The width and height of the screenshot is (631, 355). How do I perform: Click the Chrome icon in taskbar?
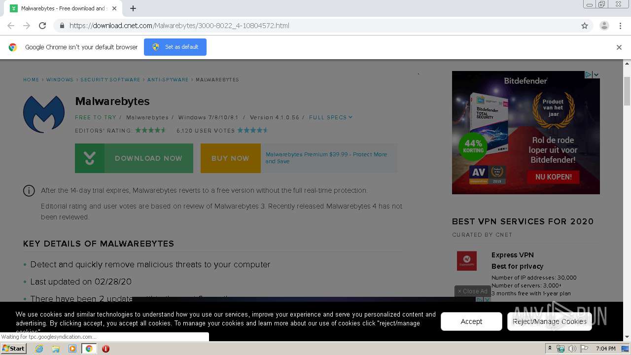tap(89, 349)
